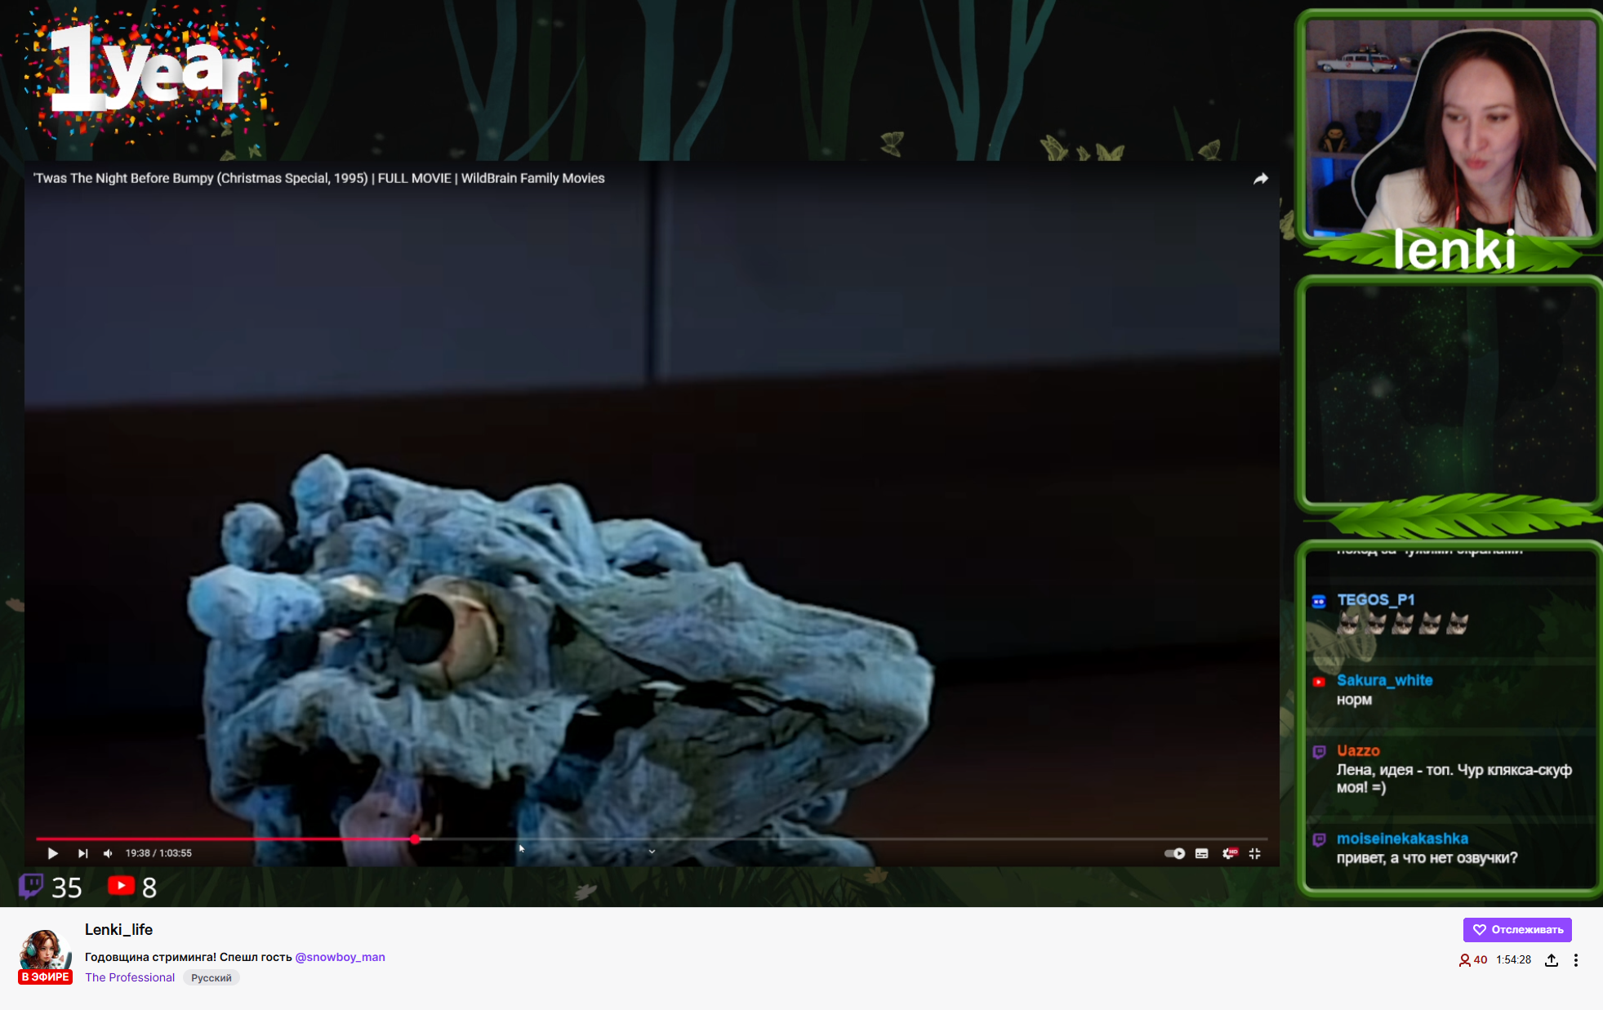
Task: Click the streamer webcam feed
Action: [1450, 127]
